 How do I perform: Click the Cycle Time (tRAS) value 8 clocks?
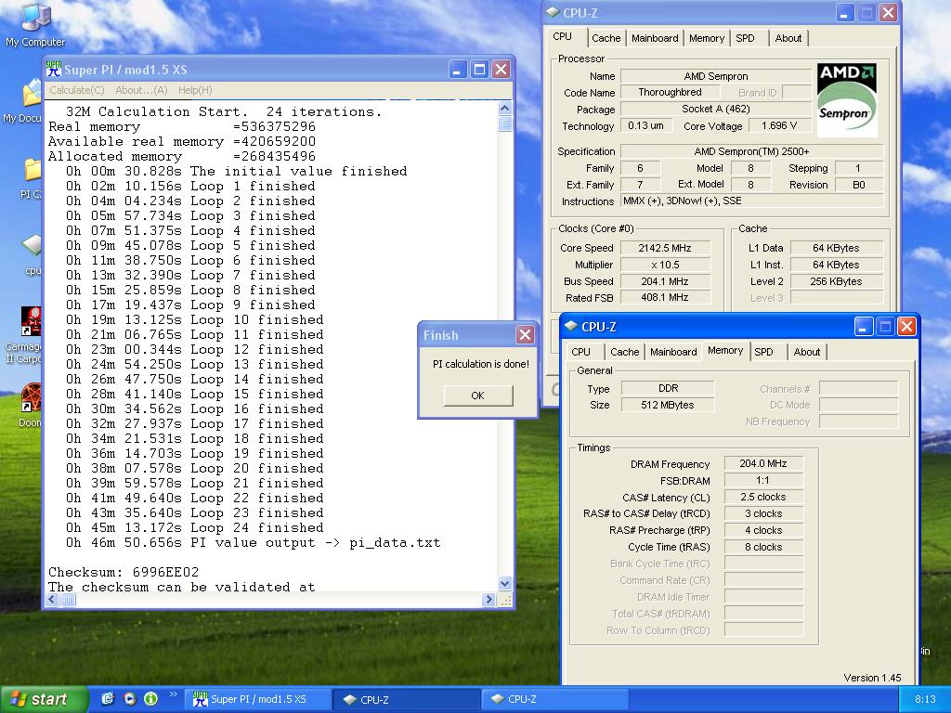[x=763, y=547]
